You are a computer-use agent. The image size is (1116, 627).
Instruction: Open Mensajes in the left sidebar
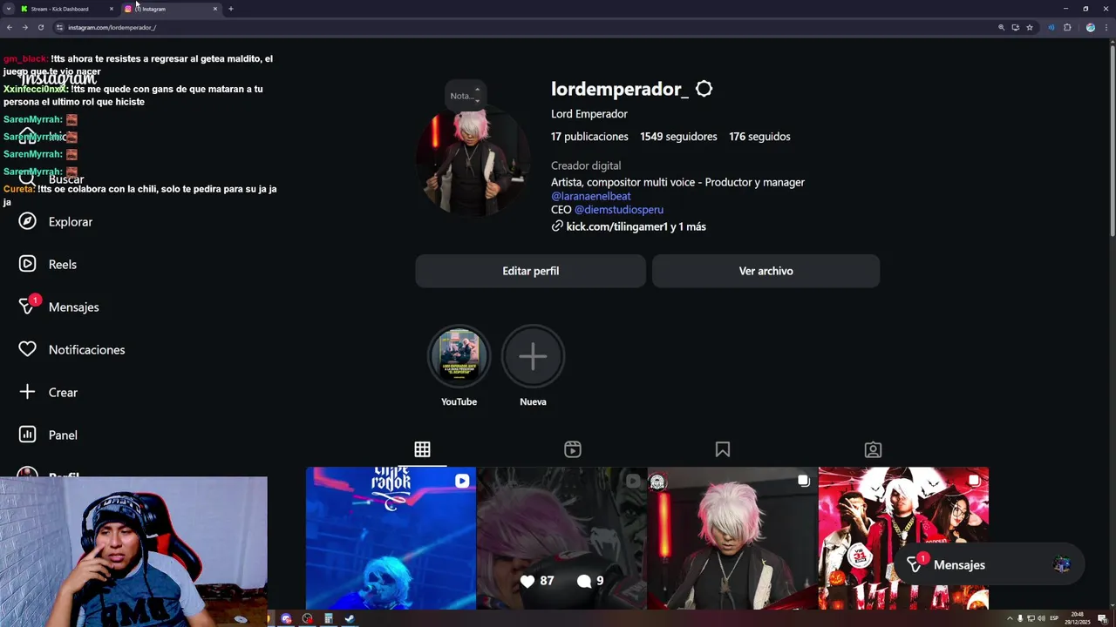click(x=58, y=307)
